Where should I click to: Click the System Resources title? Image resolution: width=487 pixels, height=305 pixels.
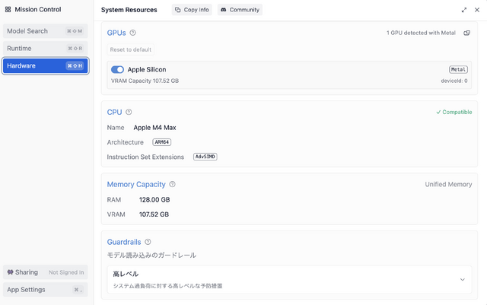point(129,10)
